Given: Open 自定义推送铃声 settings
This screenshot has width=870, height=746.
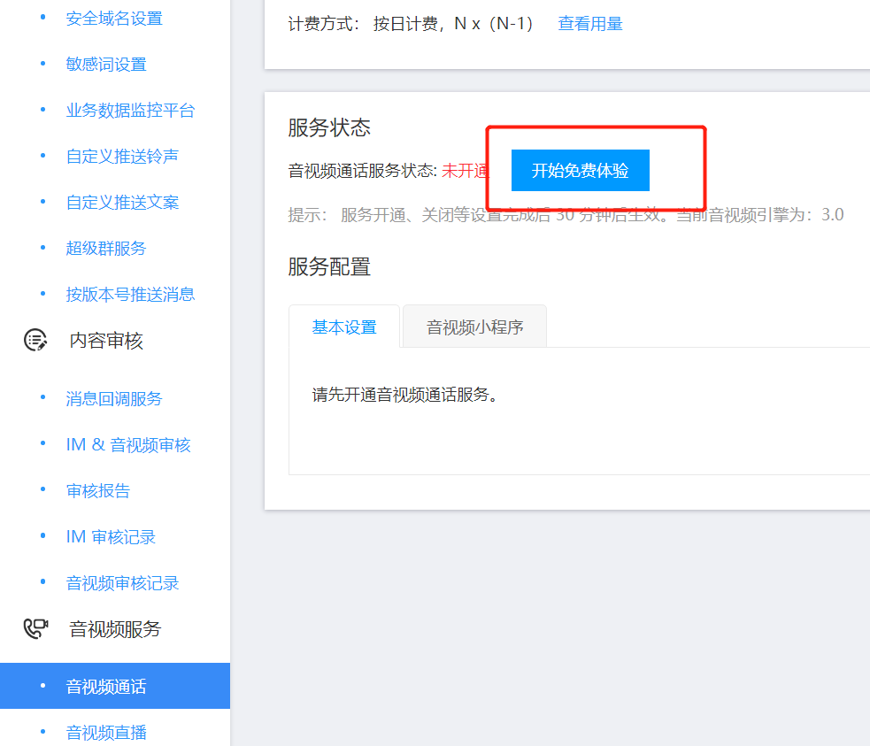Looking at the screenshot, I should [x=122, y=157].
